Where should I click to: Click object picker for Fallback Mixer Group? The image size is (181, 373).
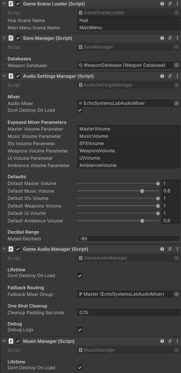(176, 294)
